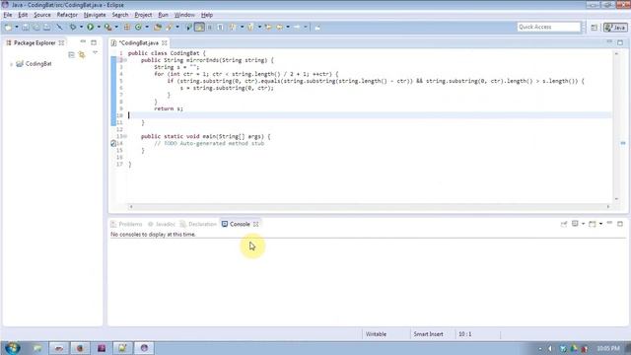Click the Next Annotation icon
The height and width of the screenshot is (355, 631).
click(x=233, y=27)
